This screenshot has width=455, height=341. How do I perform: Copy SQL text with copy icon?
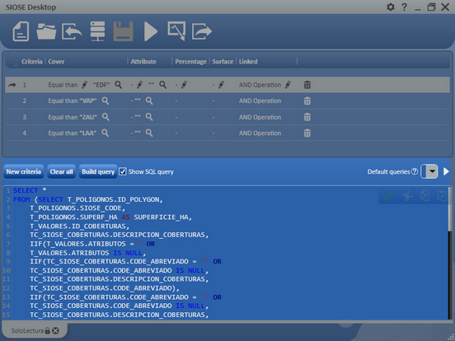[425, 196]
